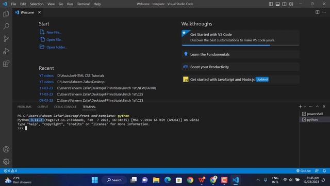This screenshot has width=330, height=186.
Task: Open the launch profile dropdown next to plus
Action: [x=305, y=107]
